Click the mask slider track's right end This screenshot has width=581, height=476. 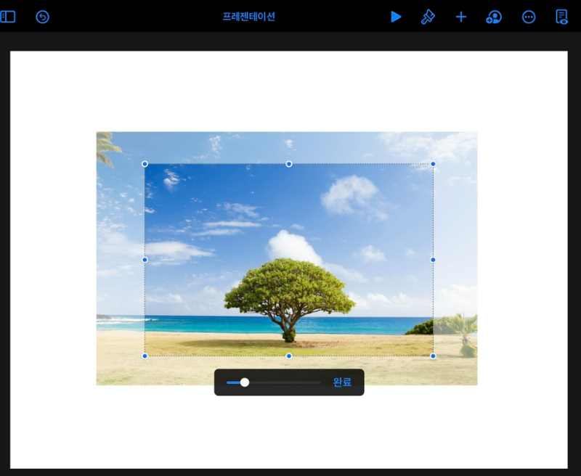click(x=320, y=382)
